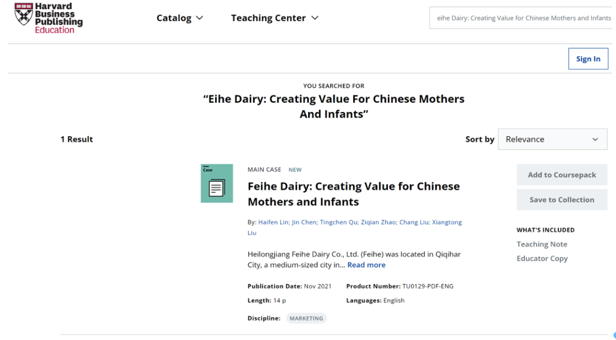
Task: Open author Tingchen Qu's link
Action: [x=339, y=222]
